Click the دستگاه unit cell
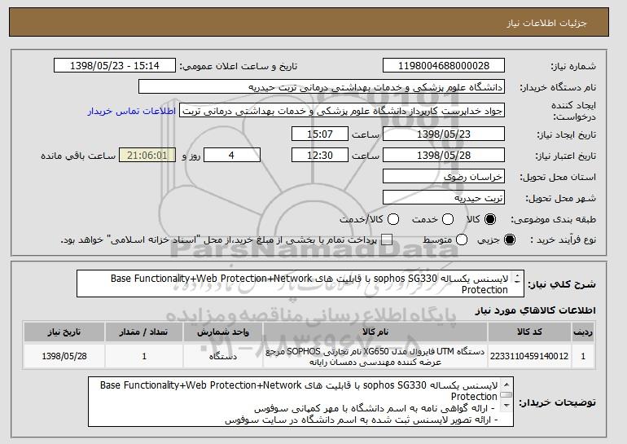This screenshot has height=444, width=627. pyautogui.click(x=223, y=356)
